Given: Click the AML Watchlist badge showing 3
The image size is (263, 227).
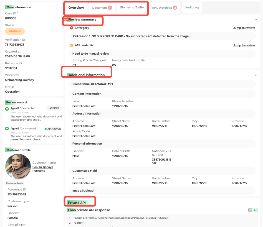Looking at the screenshot, I should pyautogui.click(x=175, y=8).
